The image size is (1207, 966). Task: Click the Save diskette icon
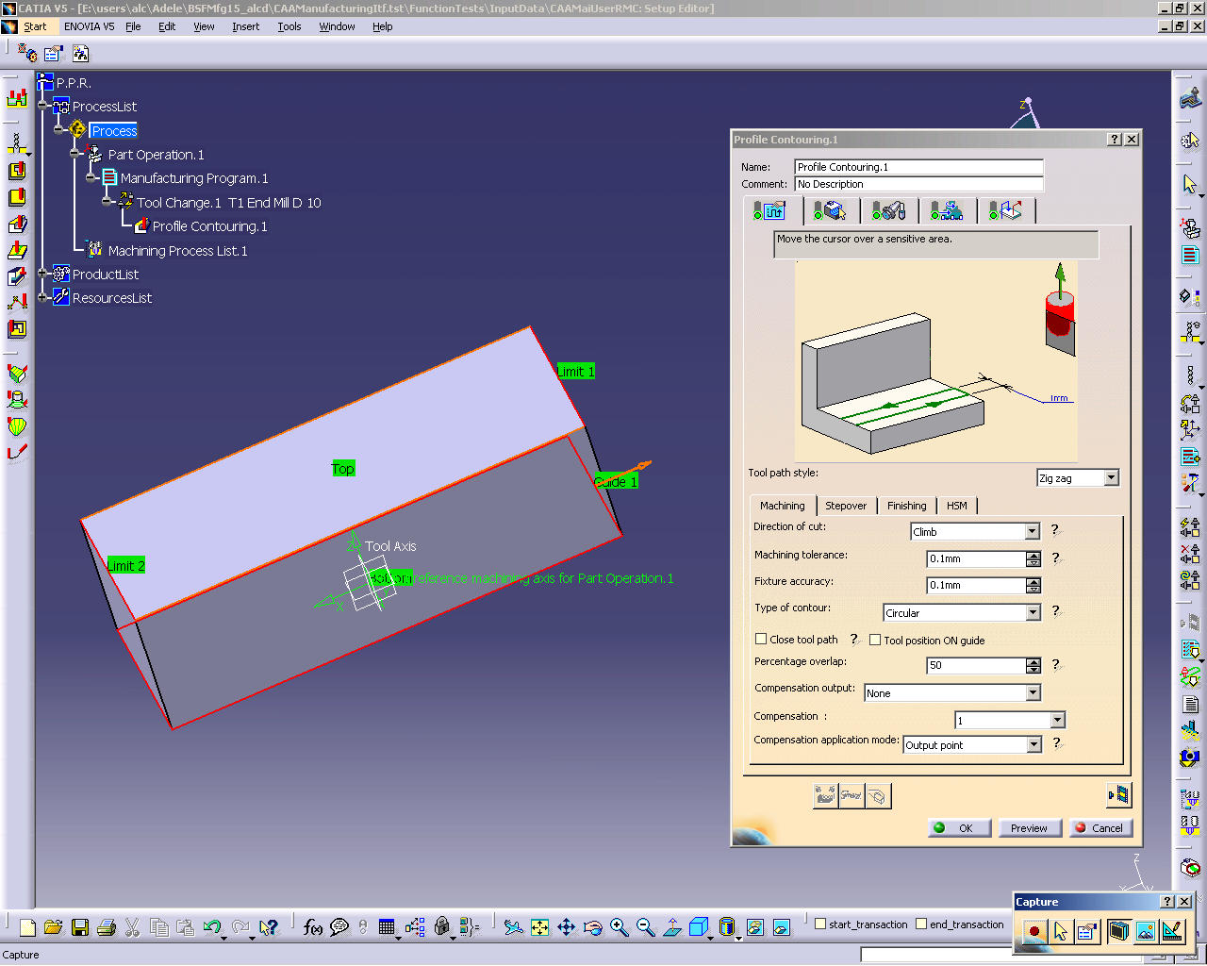pyautogui.click(x=80, y=927)
